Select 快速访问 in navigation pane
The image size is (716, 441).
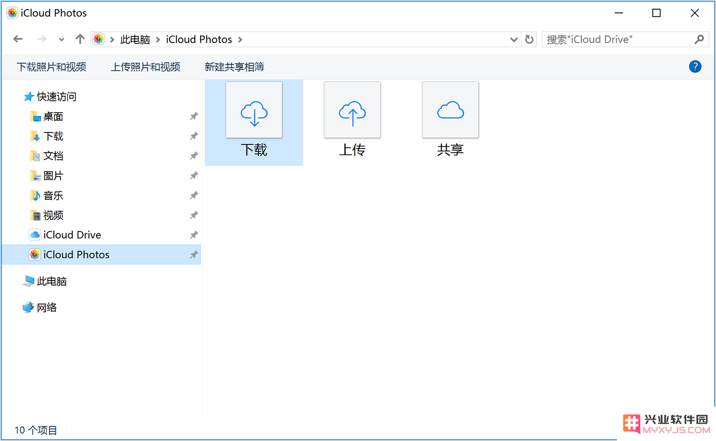coord(56,97)
